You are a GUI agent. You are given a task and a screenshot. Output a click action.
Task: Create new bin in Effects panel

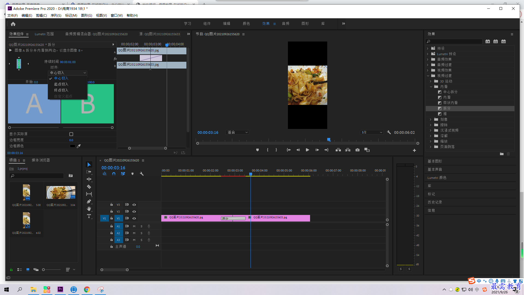click(502, 154)
